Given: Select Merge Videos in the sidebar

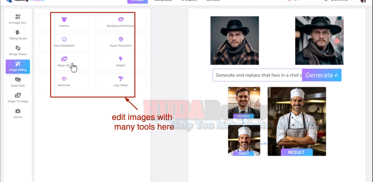Looking at the screenshot, I should tap(18, 50).
